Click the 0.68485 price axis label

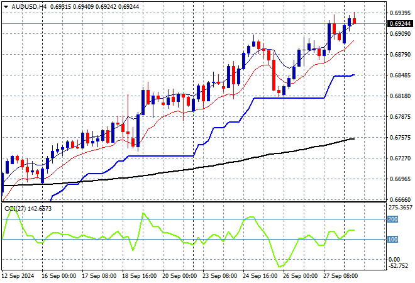(x=400, y=75)
